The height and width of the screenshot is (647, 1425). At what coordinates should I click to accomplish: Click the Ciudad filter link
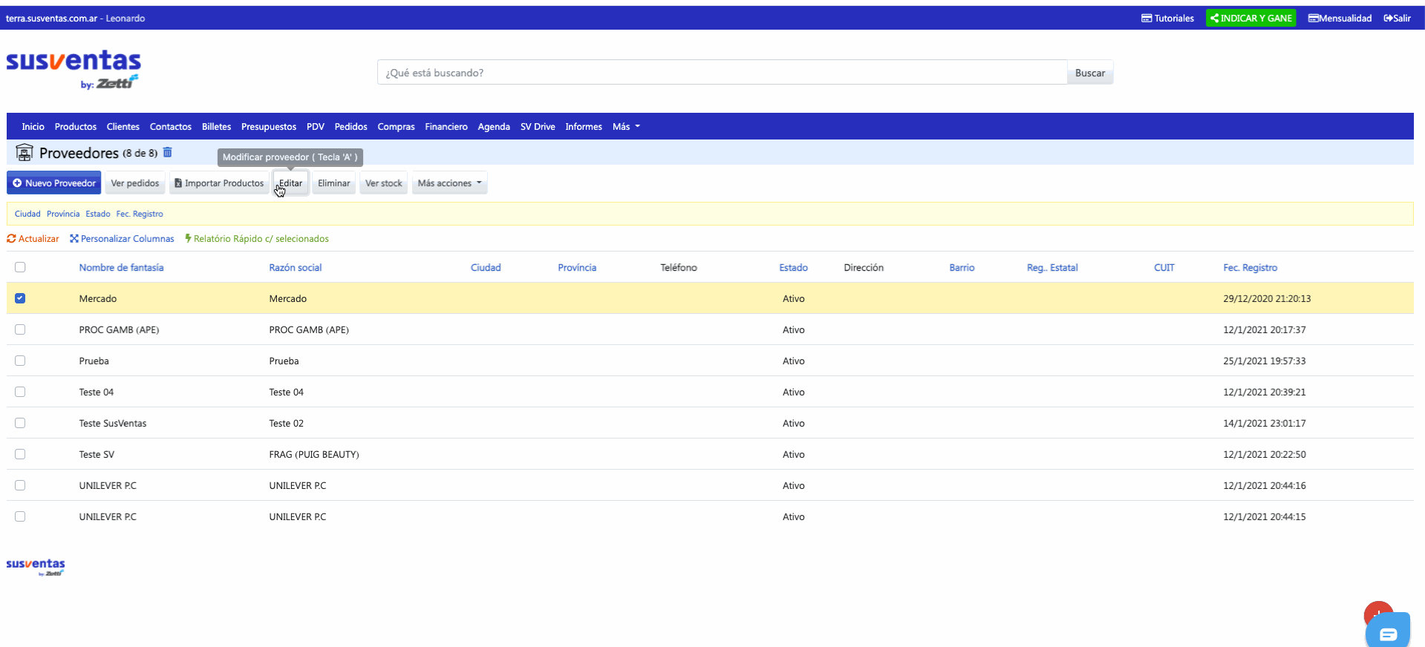(27, 214)
